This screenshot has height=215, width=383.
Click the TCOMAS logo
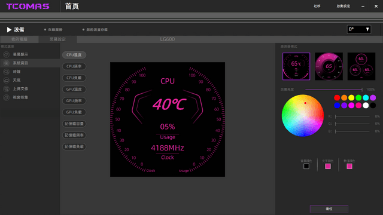(x=28, y=7)
